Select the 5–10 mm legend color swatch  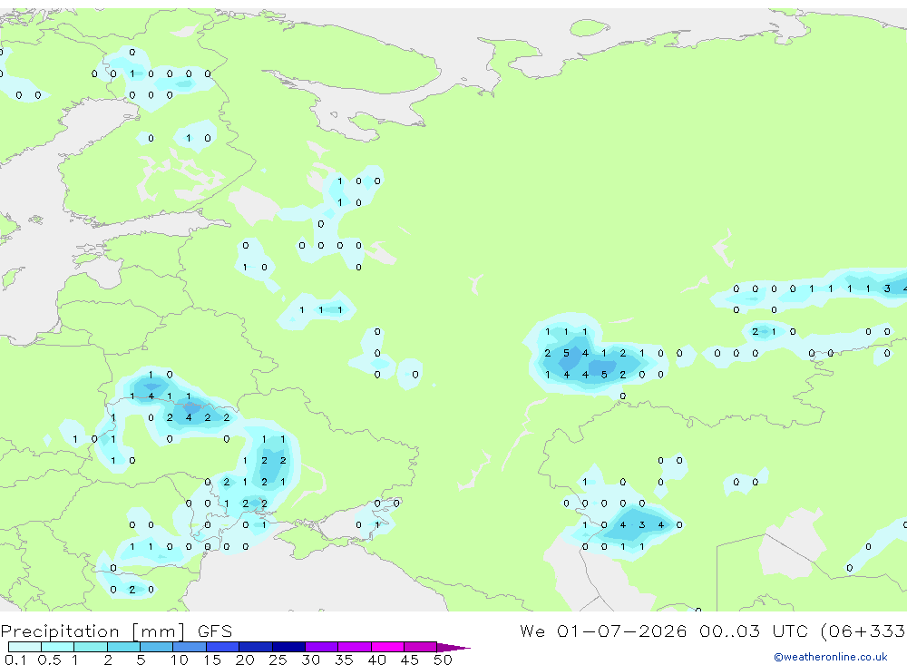click(x=157, y=647)
